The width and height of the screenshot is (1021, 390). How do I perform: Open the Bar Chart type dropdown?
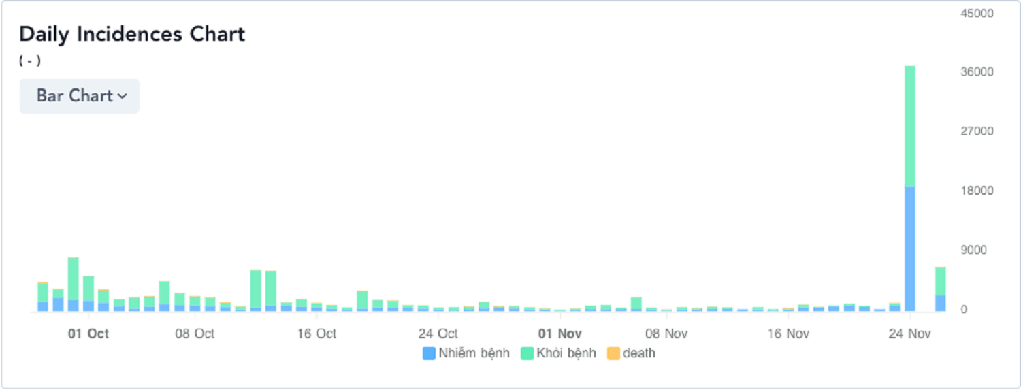80,96
